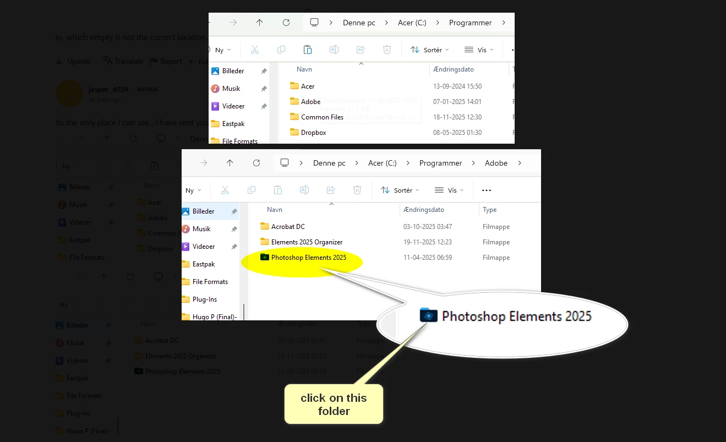This screenshot has height=442, width=726.
Task: Toggle the pin next to Musik in Adobe window
Action: [234, 229]
